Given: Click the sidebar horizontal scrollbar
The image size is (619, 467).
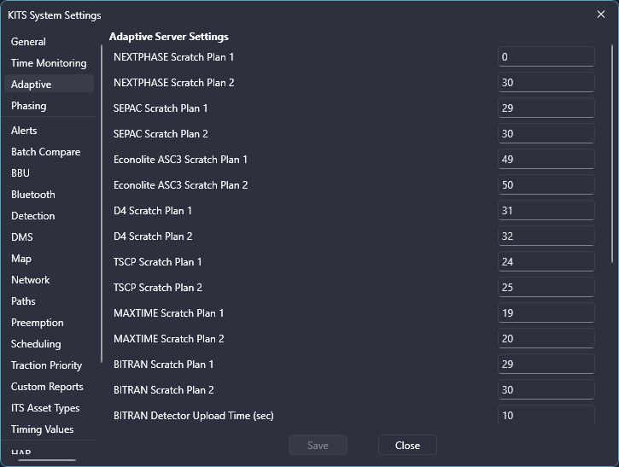Looking at the screenshot, I should [47, 460].
